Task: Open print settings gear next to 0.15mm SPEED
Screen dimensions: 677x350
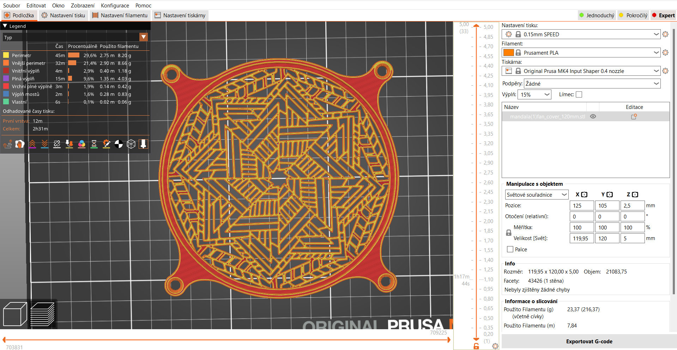Action: [x=665, y=34]
